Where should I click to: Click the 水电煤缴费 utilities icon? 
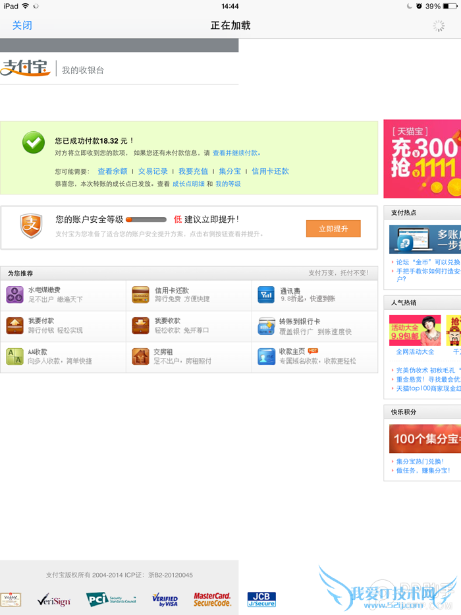pos(15,295)
